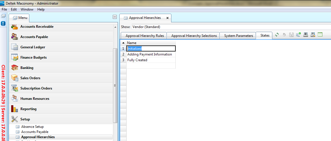Viewport: 331px width, 141px height.
Task: Collapse the Setup menu section
Action: pyautogui.click(x=25, y=119)
